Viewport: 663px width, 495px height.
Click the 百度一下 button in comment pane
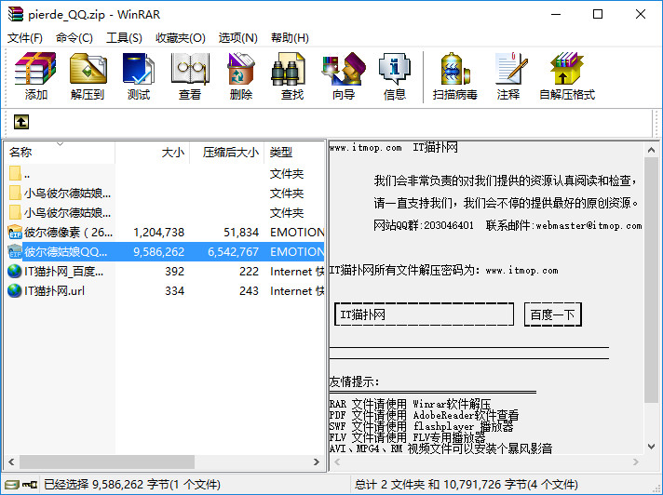coord(552,314)
